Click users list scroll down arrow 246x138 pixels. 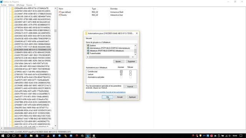135,54
